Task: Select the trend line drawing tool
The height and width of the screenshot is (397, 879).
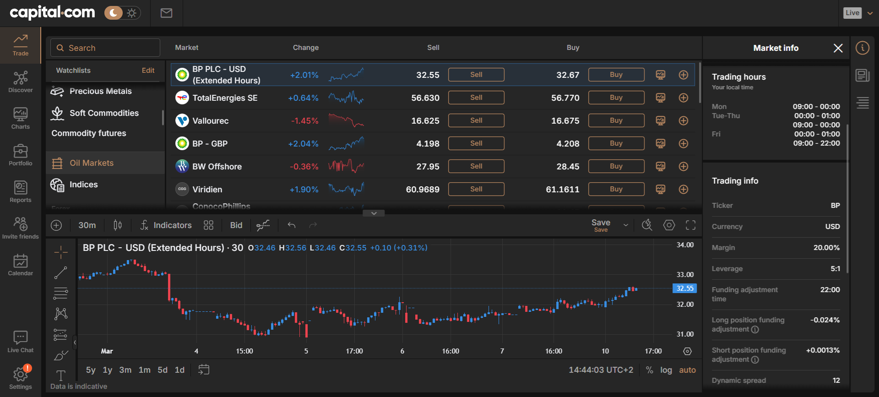Action: [61, 273]
